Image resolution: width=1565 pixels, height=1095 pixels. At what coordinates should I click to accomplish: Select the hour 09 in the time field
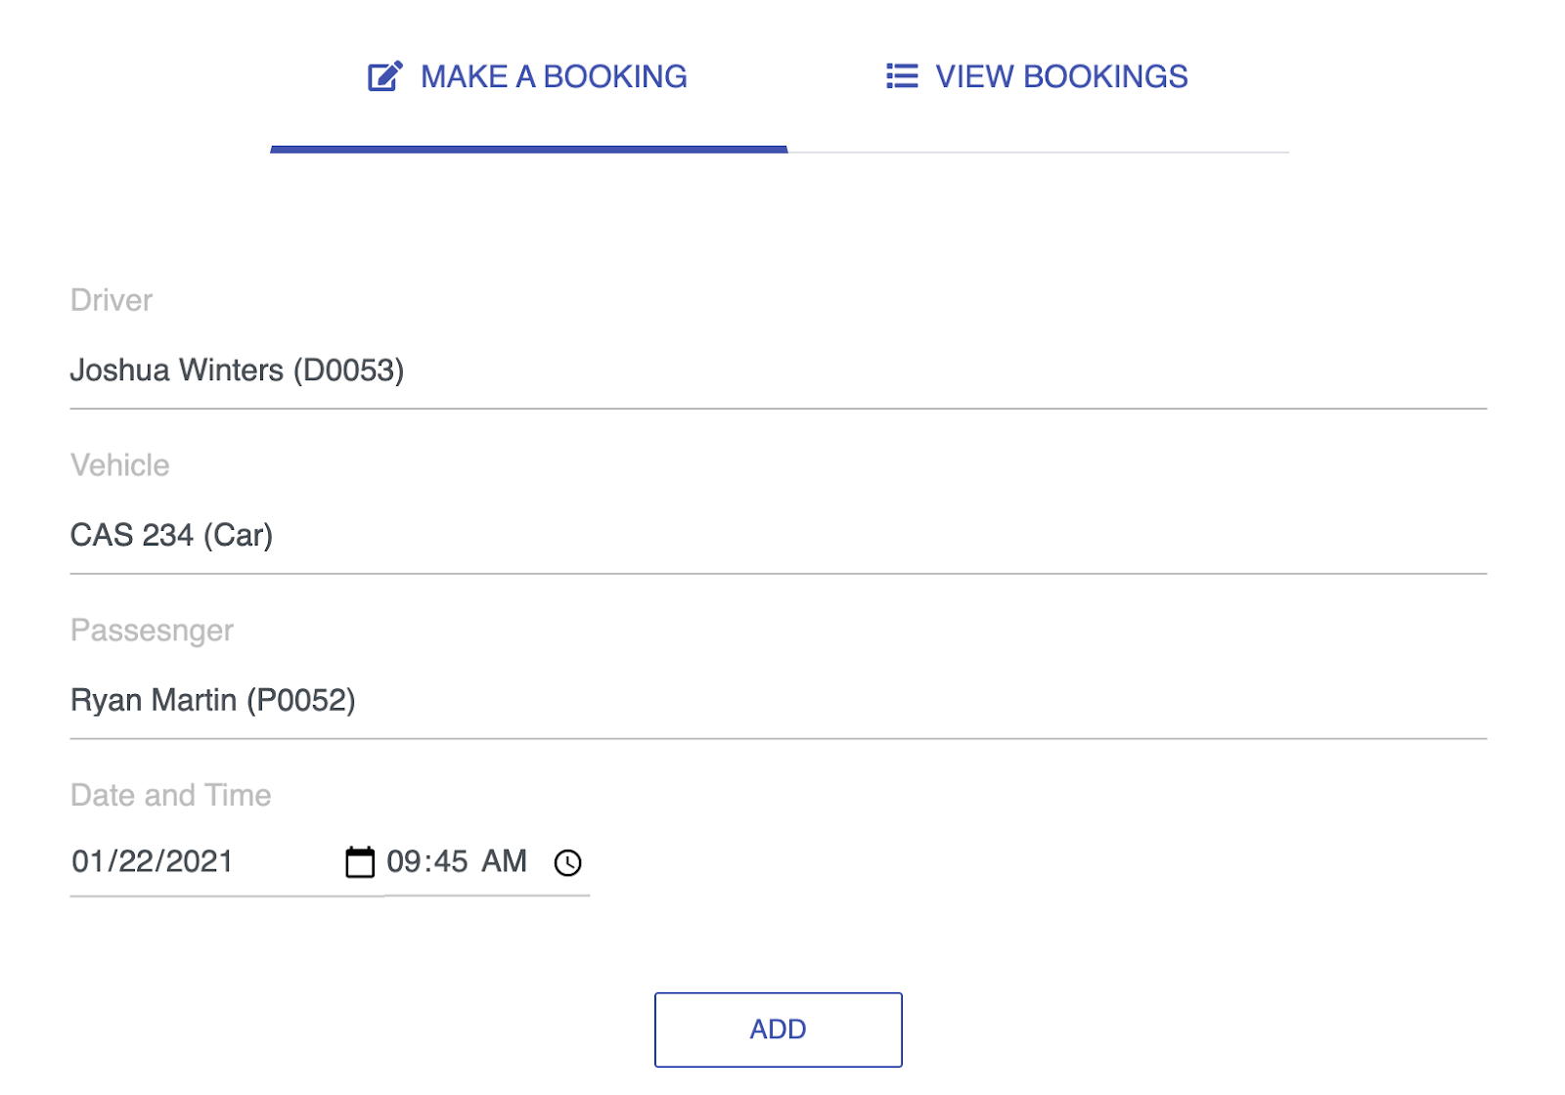404,861
